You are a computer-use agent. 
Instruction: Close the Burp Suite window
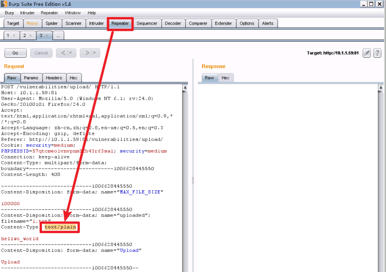[x=379, y=4]
